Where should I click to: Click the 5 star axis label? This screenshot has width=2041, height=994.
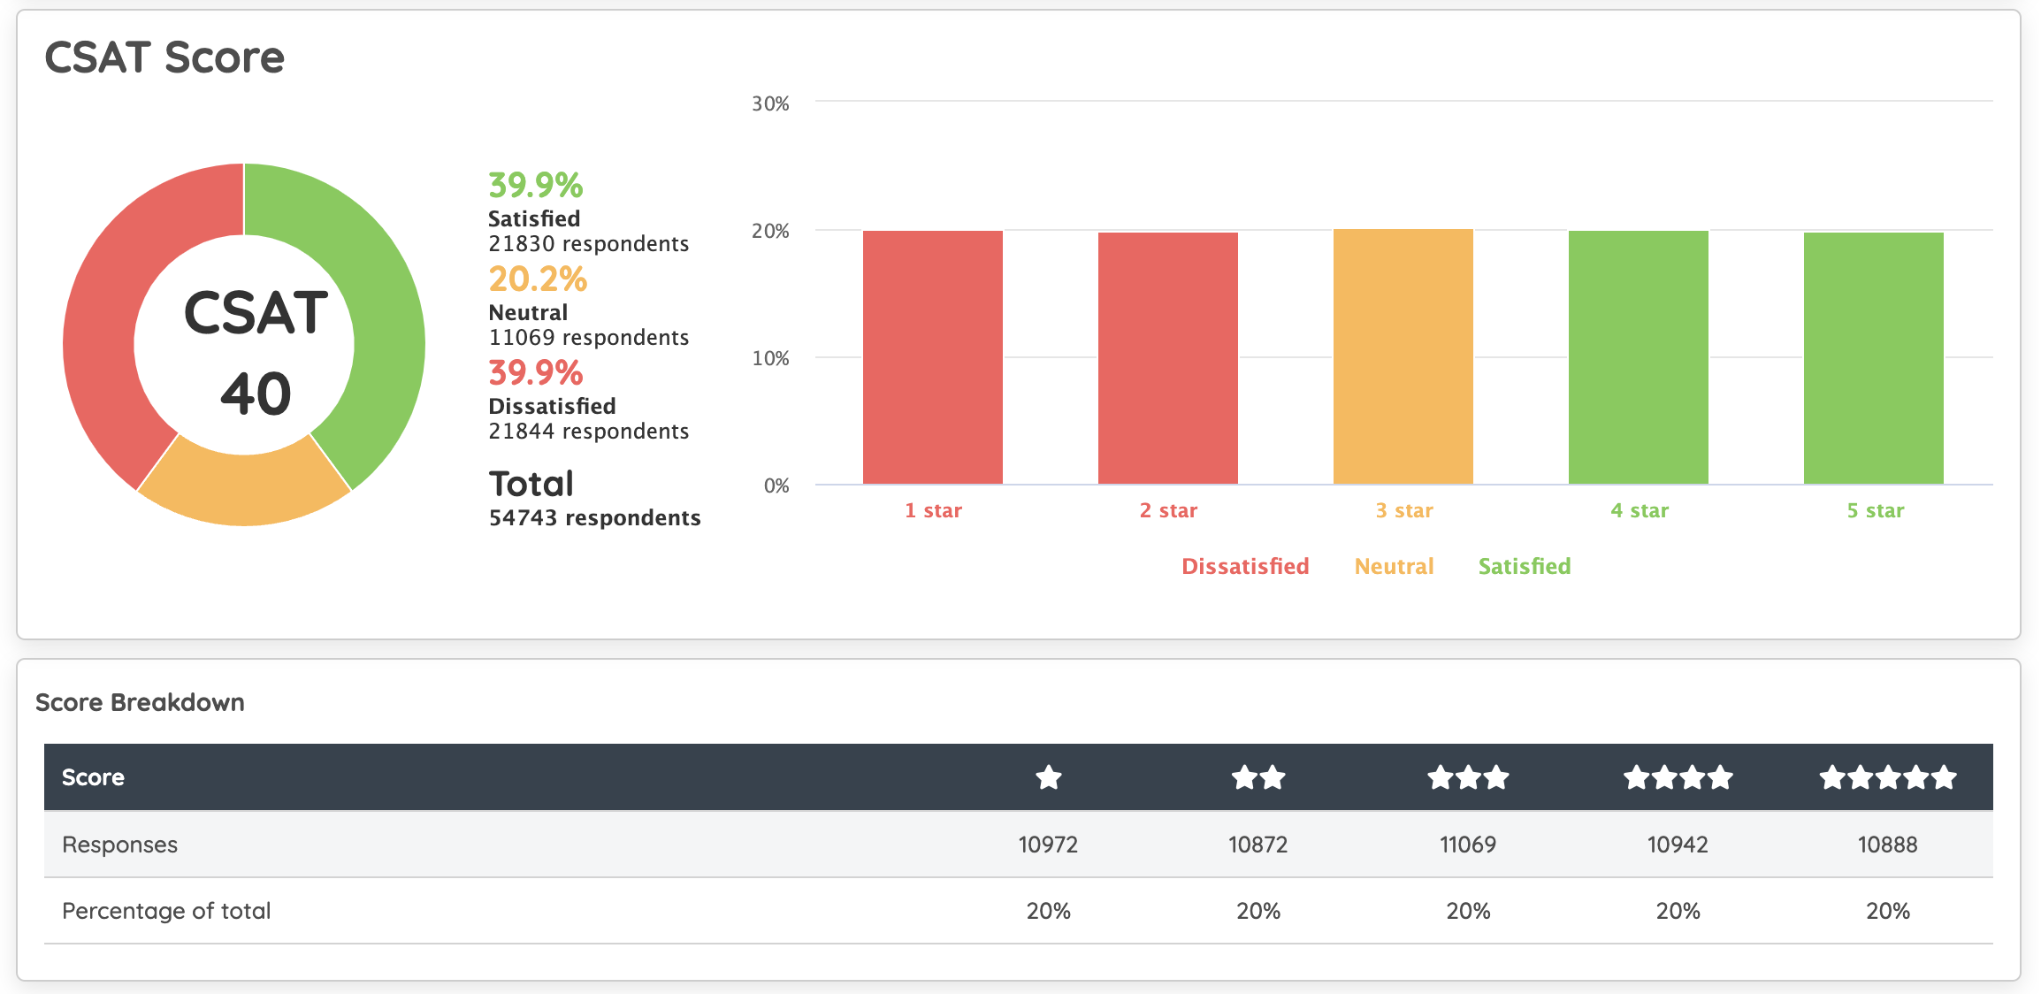(x=1875, y=511)
